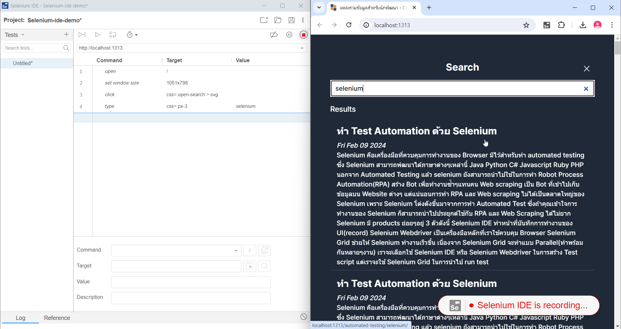Bookmark this page with the star
Screen dimensions: 621x329
pos(526,25)
